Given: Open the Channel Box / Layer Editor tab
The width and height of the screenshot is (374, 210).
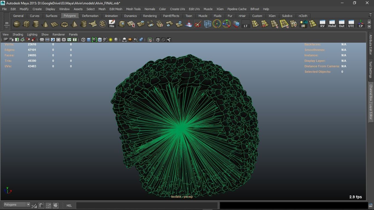Looking at the screenshot, I should (370, 102).
